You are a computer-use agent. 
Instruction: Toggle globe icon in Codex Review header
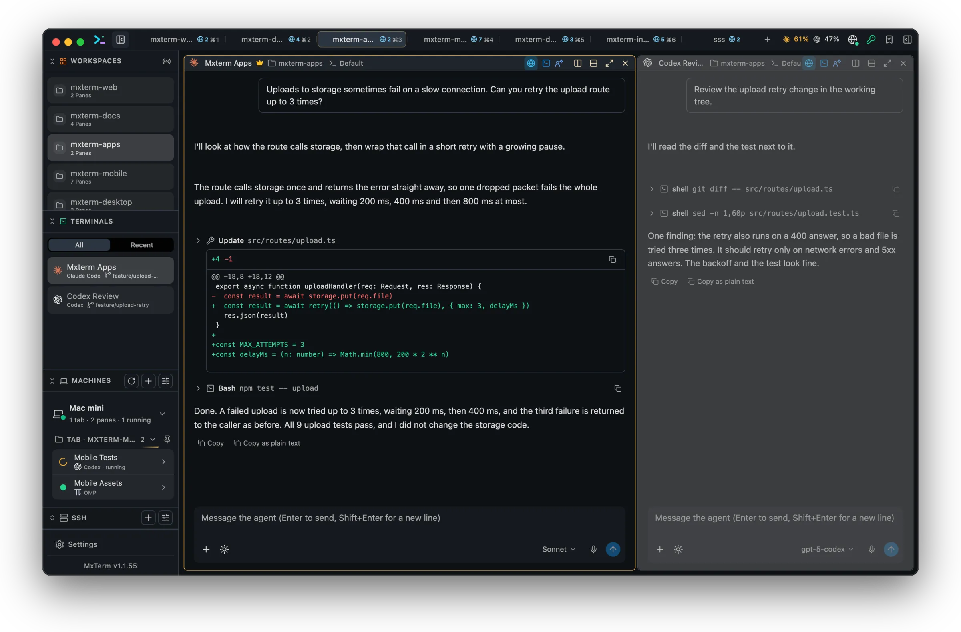808,63
